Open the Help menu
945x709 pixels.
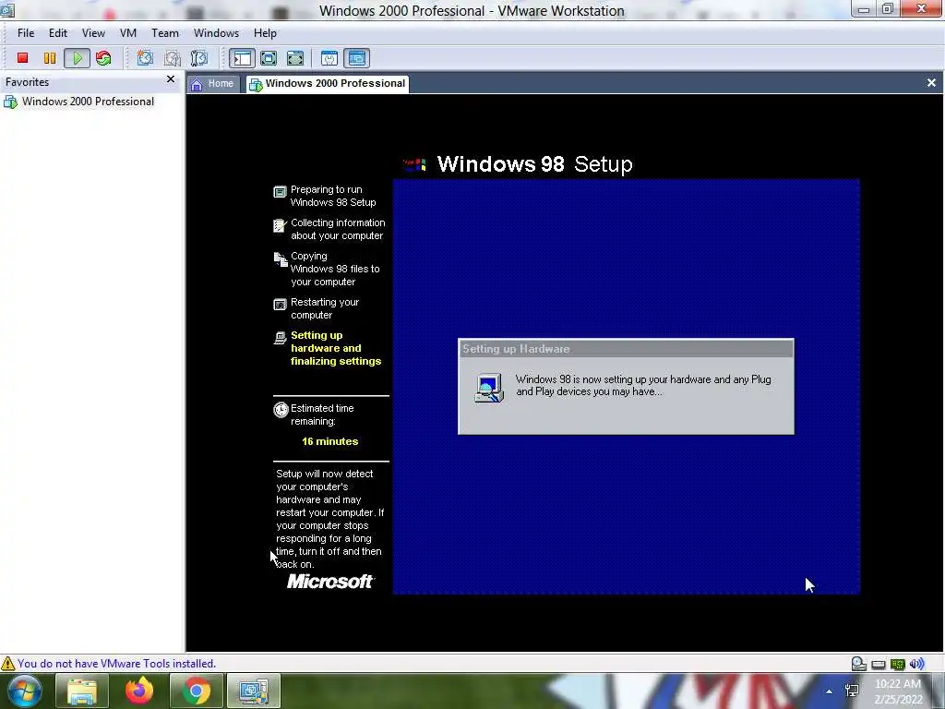tap(265, 33)
